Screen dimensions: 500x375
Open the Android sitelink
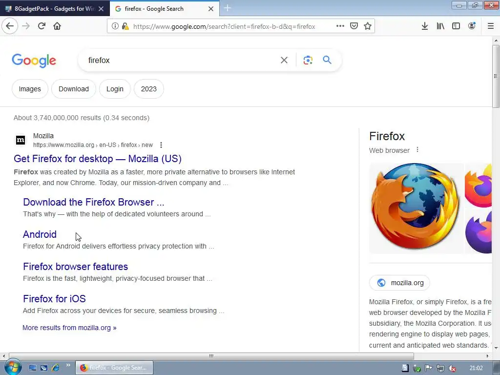pos(40,234)
